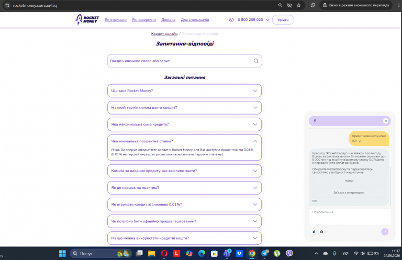Click the Windows taskbar search box
This screenshot has height=260, width=402.
coord(100,253)
